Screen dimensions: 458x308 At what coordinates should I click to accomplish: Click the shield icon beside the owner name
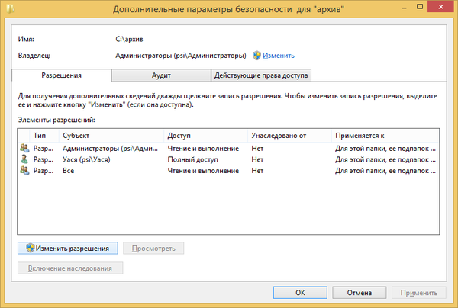click(256, 56)
